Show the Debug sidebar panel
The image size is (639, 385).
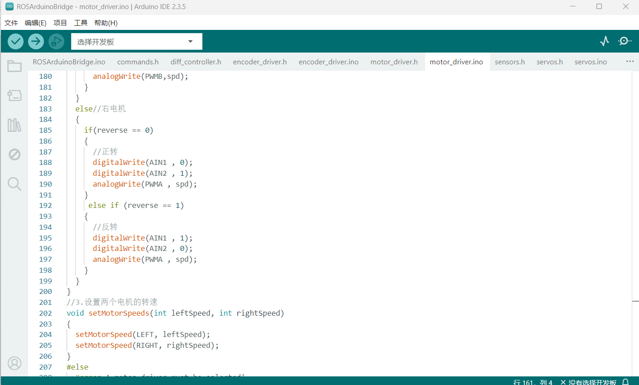point(14,154)
